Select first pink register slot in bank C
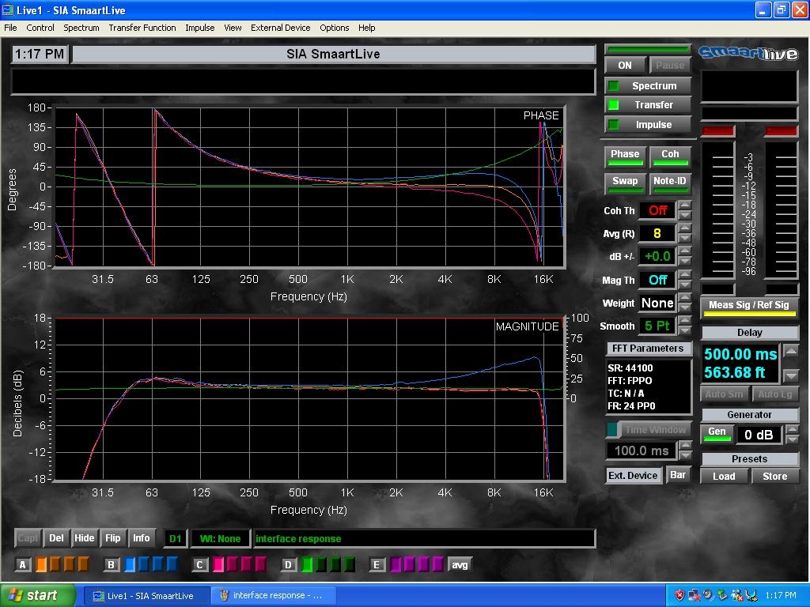Viewport: 810px width, 607px height. (218, 564)
